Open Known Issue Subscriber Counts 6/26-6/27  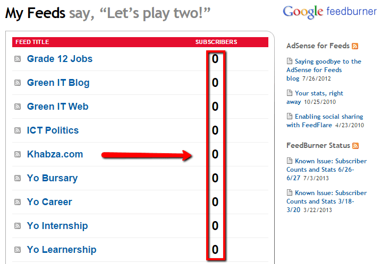pos(326,170)
